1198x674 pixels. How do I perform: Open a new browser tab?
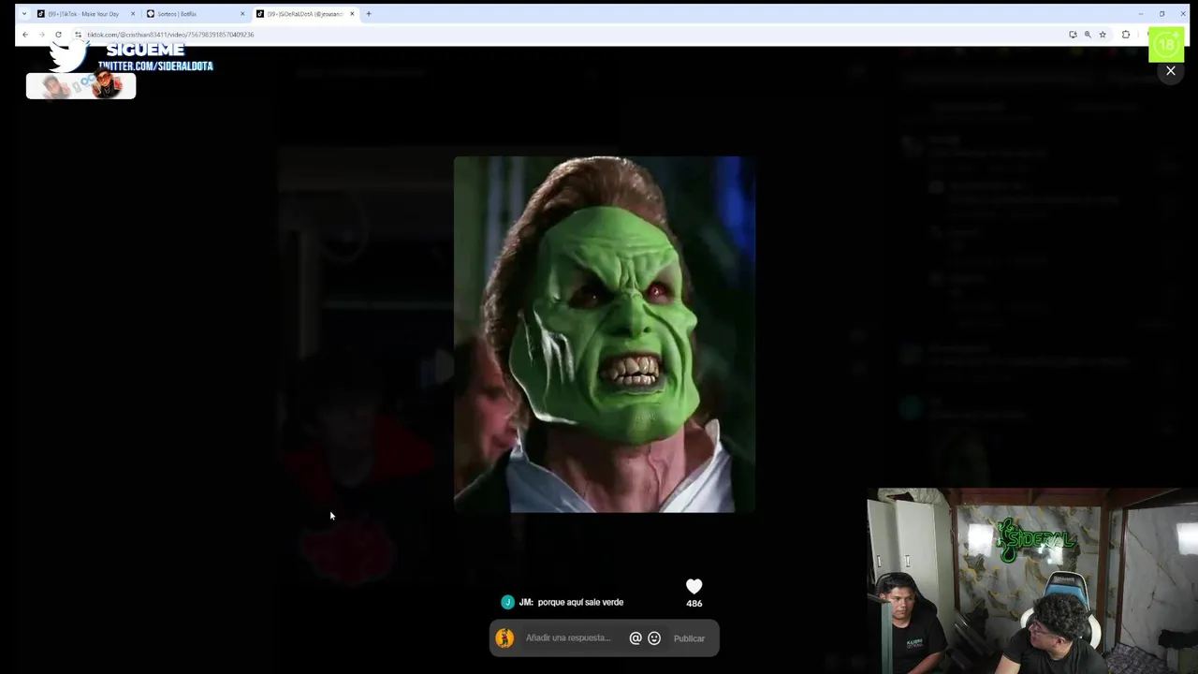click(x=369, y=14)
